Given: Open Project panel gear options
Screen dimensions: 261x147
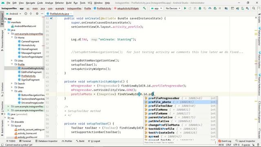Looking at the screenshot, I should (x=37, y=13).
